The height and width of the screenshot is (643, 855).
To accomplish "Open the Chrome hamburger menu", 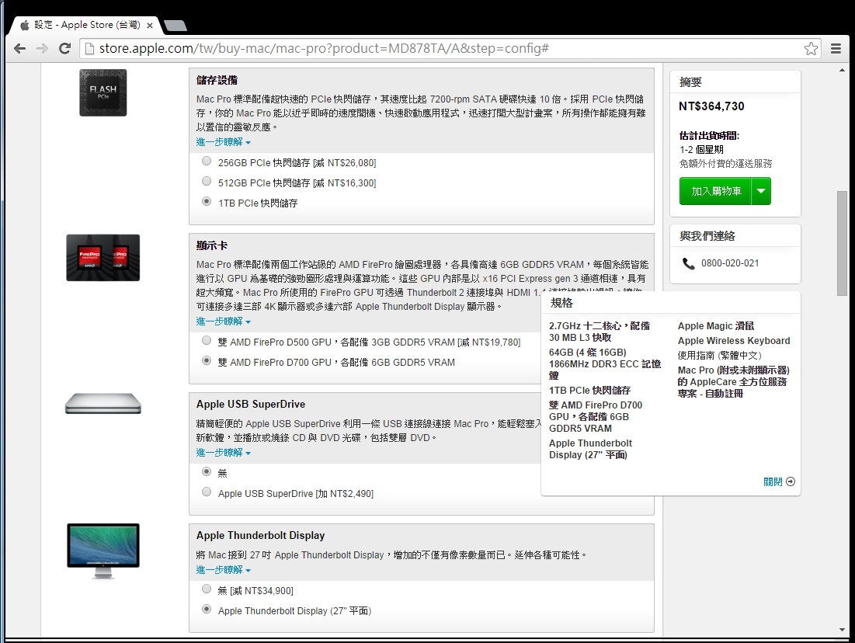I will pos(836,49).
